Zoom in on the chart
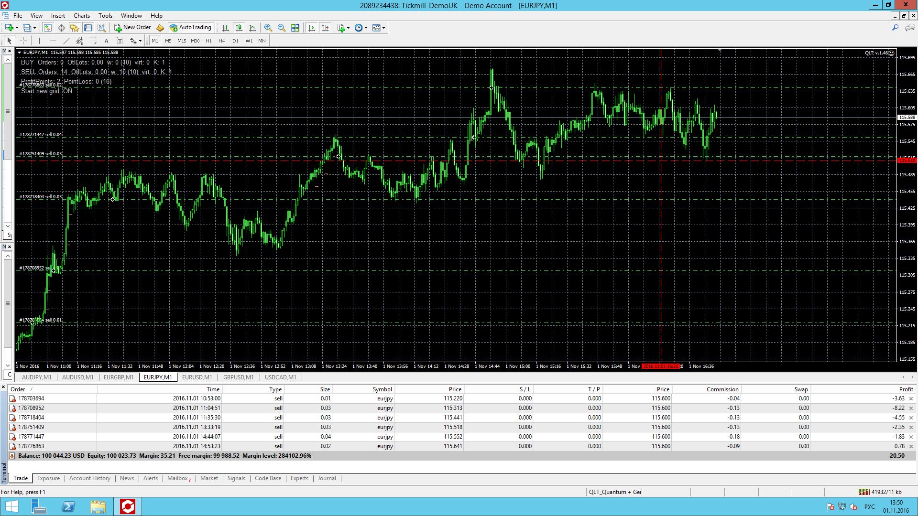 pyautogui.click(x=268, y=28)
